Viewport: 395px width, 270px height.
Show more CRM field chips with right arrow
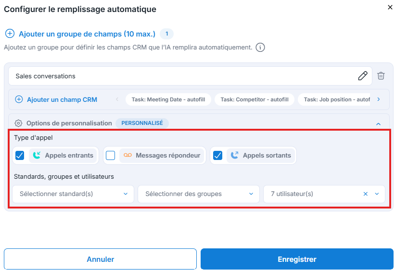379,99
